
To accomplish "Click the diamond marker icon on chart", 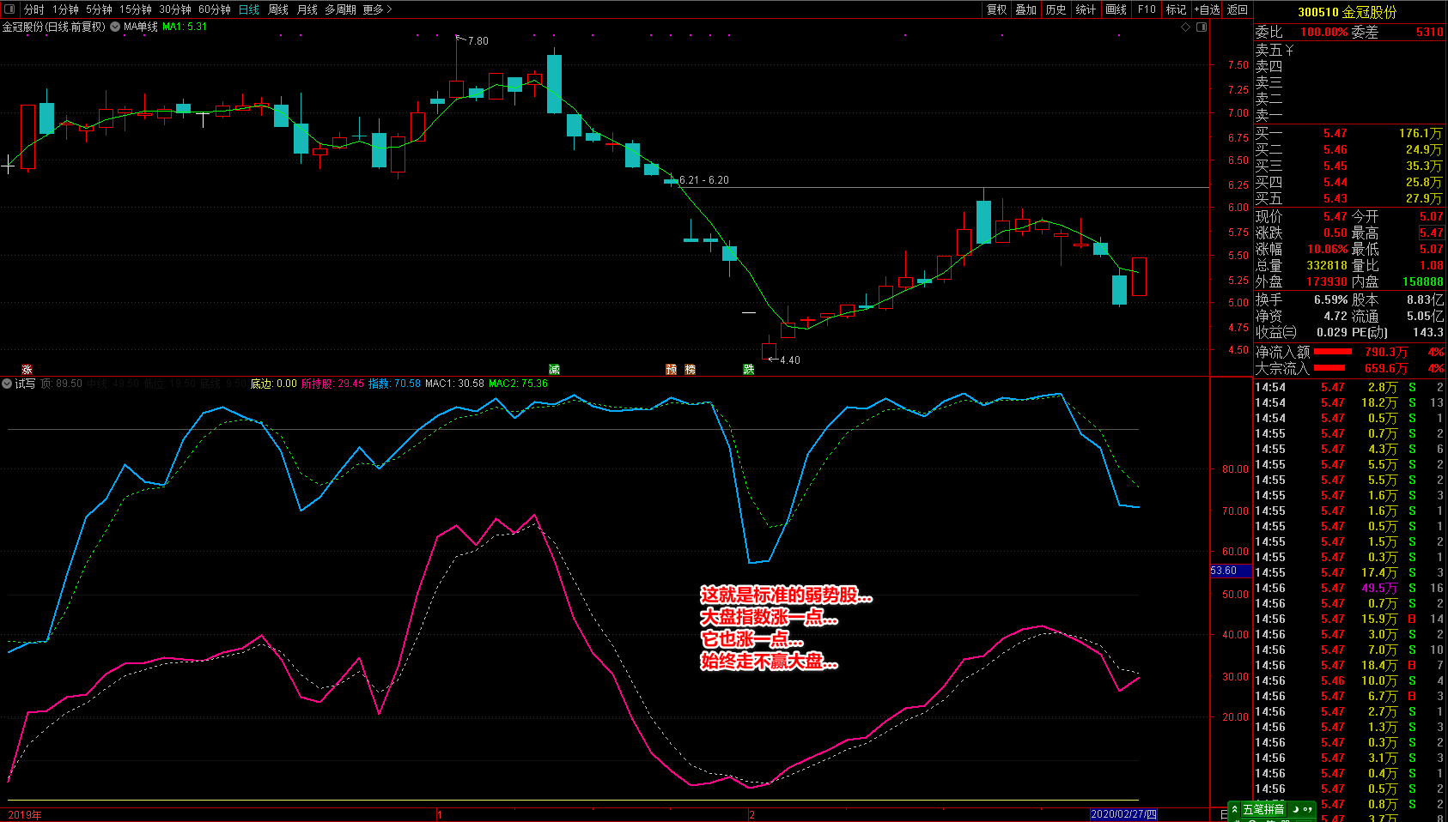I will 1186,27.
